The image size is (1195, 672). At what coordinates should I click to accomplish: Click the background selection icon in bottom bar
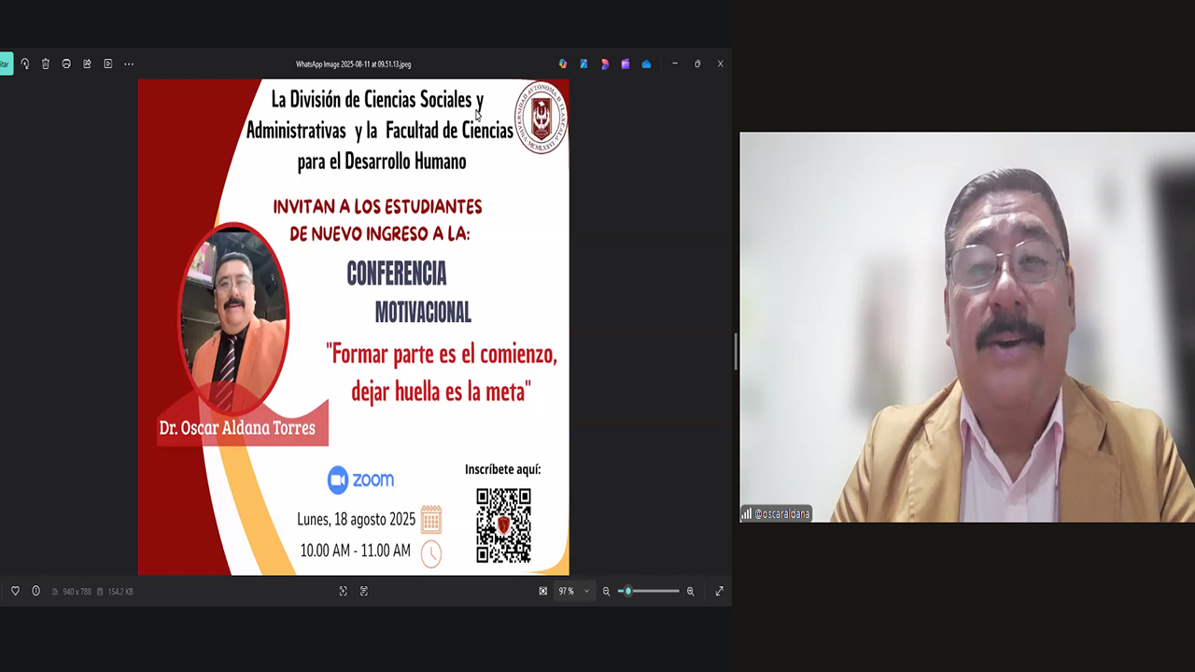tap(344, 591)
